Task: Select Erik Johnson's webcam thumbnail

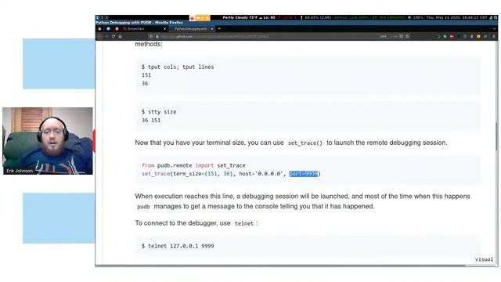Action: pyautogui.click(x=48, y=141)
